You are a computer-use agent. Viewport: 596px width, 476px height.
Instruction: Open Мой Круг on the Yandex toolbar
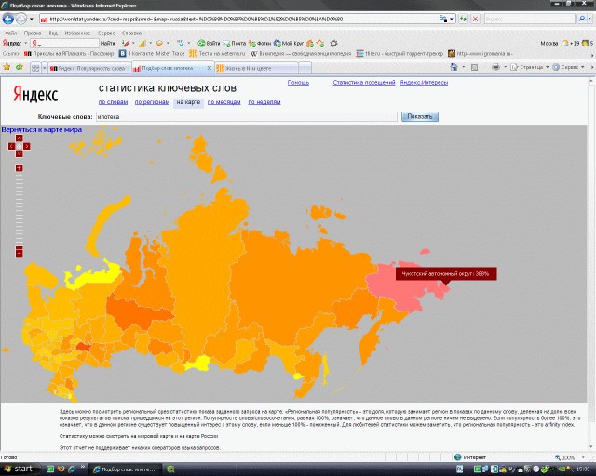pyautogui.click(x=289, y=44)
